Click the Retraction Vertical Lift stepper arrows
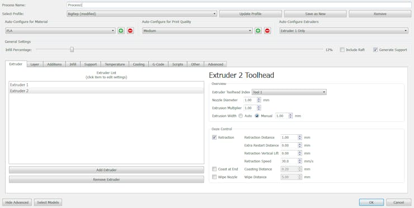414x208 pixels. point(300,153)
